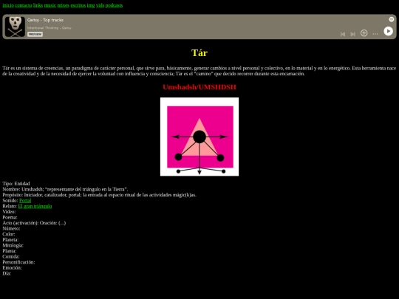The height and width of the screenshot is (299, 399).
Task: Click the 'Planeta:' label
Action: [10, 240]
